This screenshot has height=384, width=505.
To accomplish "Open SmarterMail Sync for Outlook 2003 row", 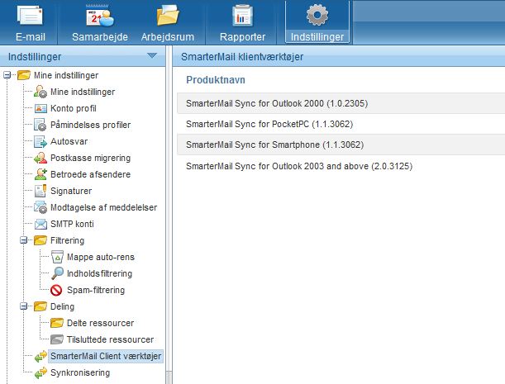I will click(341, 166).
